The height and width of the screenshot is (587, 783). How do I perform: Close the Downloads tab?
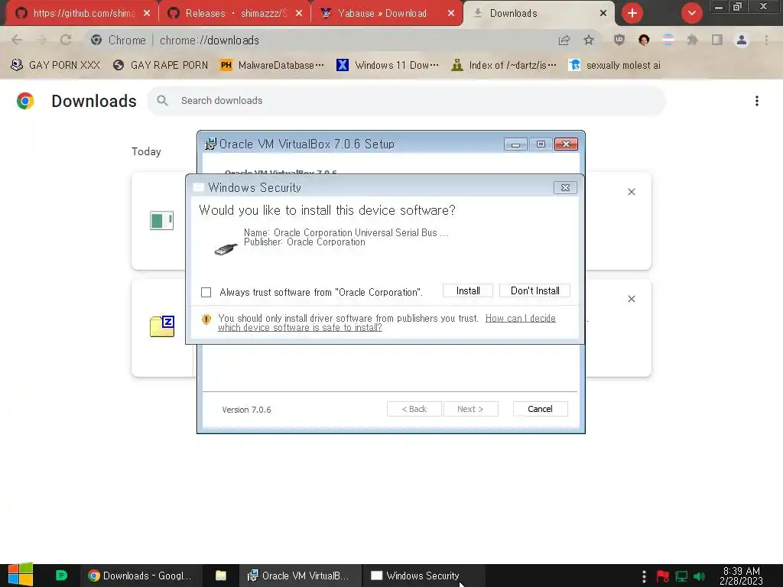coord(603,14)
